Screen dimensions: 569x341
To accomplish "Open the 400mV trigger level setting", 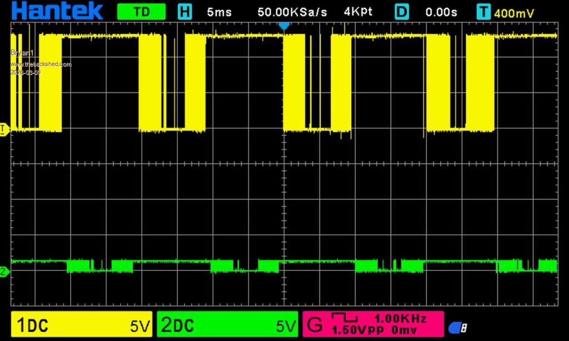I will click(514, 12).
